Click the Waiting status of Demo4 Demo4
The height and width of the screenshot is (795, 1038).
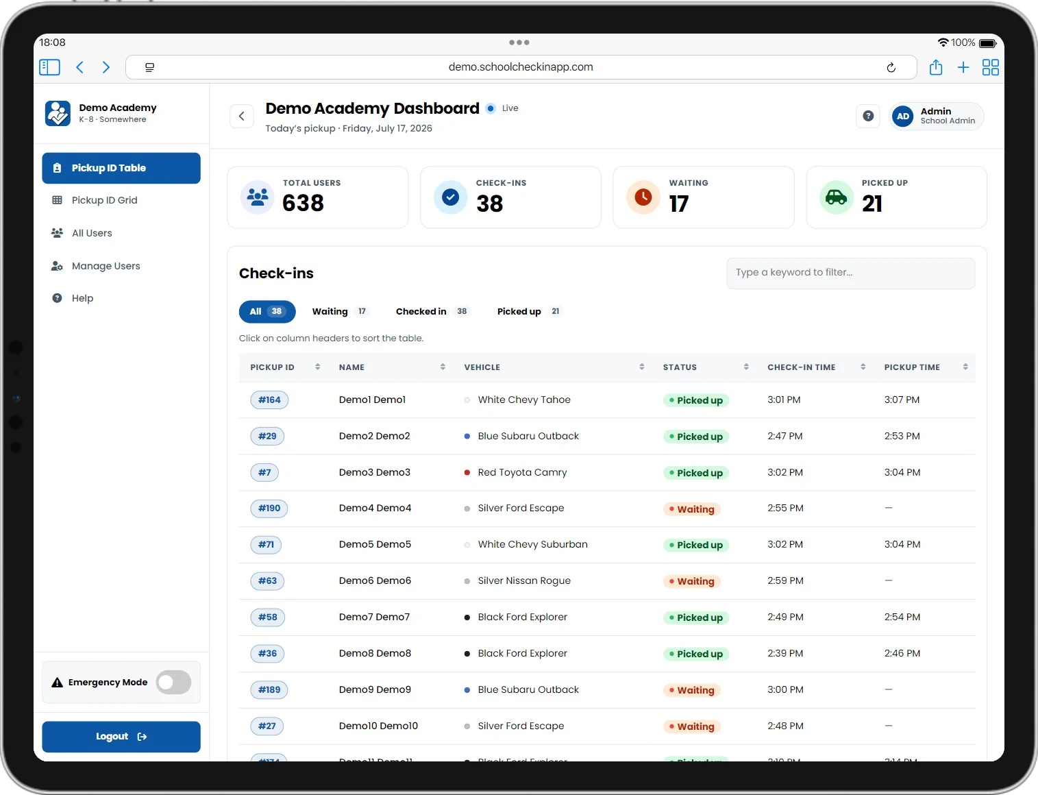click(691, 509)
